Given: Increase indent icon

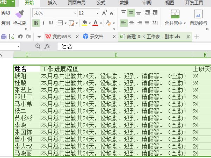Looking at the screenshot, I should click(155, 13).
